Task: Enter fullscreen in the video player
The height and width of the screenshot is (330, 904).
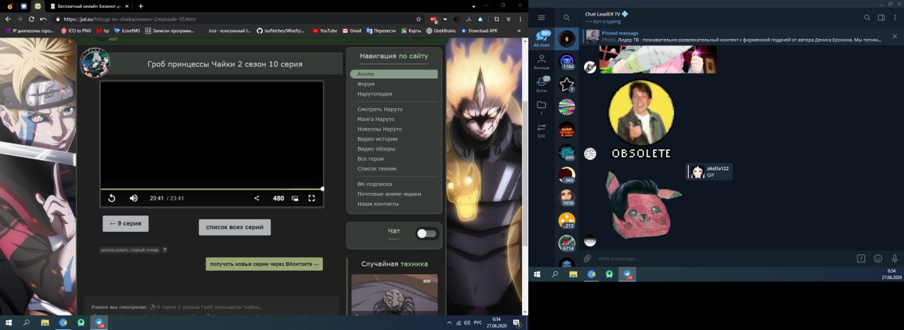Action: pyautogui.click(x=311, y=199)
